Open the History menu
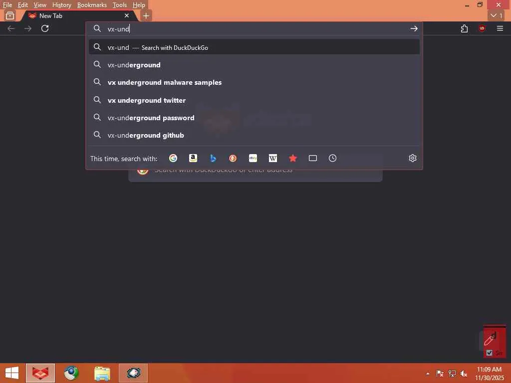Image resolution: width=511 pixels, height=383 pixels. point(61,5)
